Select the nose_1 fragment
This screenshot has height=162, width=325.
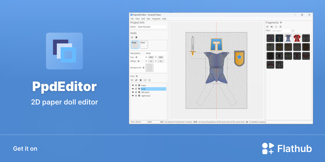click(x=279, y=65)
